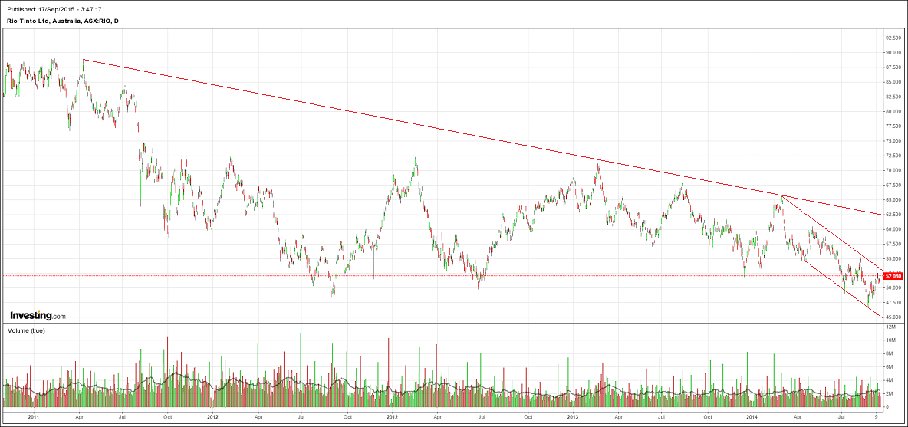Select the long descending red trendline

point(383,122)
